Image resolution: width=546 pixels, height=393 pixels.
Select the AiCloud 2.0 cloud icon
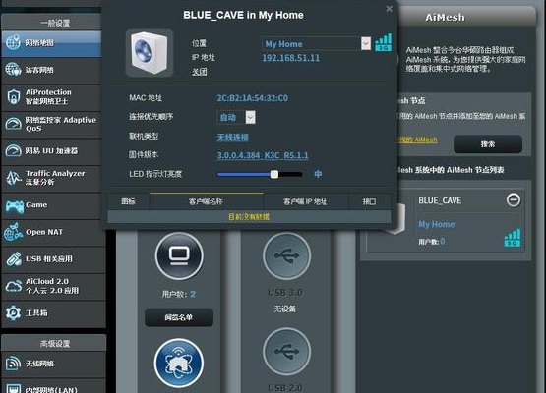pyautogui.click(x=14, y=286)
